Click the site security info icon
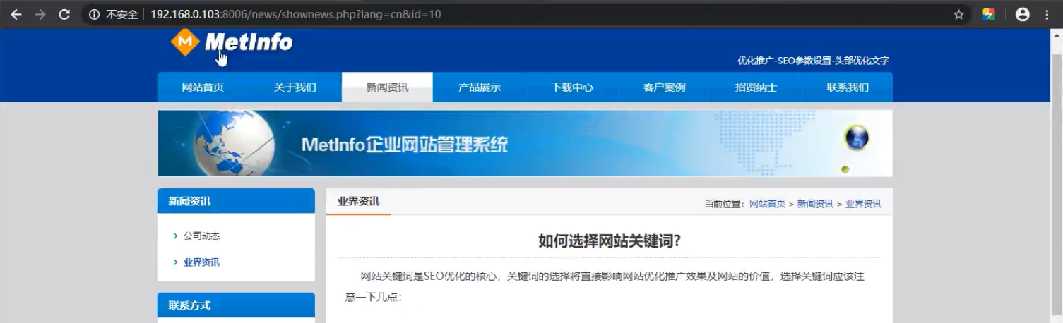The image size is (1063, 323). coord(94,14)
